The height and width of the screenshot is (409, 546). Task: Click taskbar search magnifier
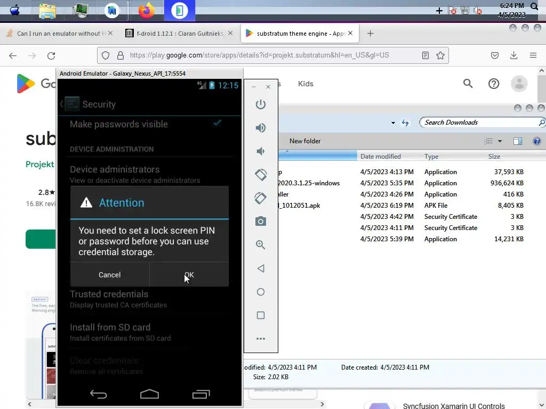[x=534, y=6]
